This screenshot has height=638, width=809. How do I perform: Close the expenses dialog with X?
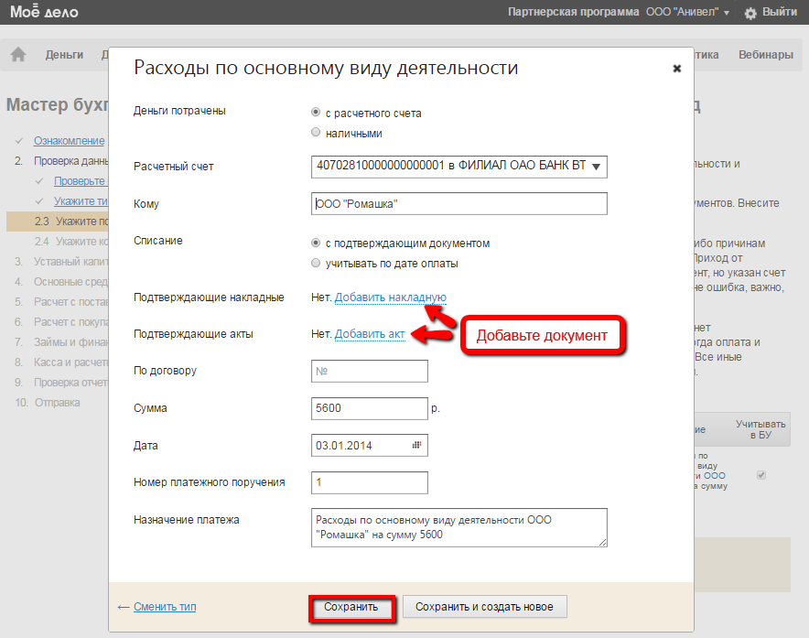(677, 68)
